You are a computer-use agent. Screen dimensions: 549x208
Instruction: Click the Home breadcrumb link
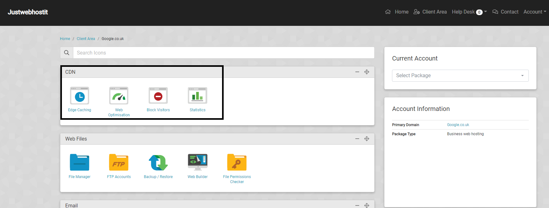tap(65, 39)
